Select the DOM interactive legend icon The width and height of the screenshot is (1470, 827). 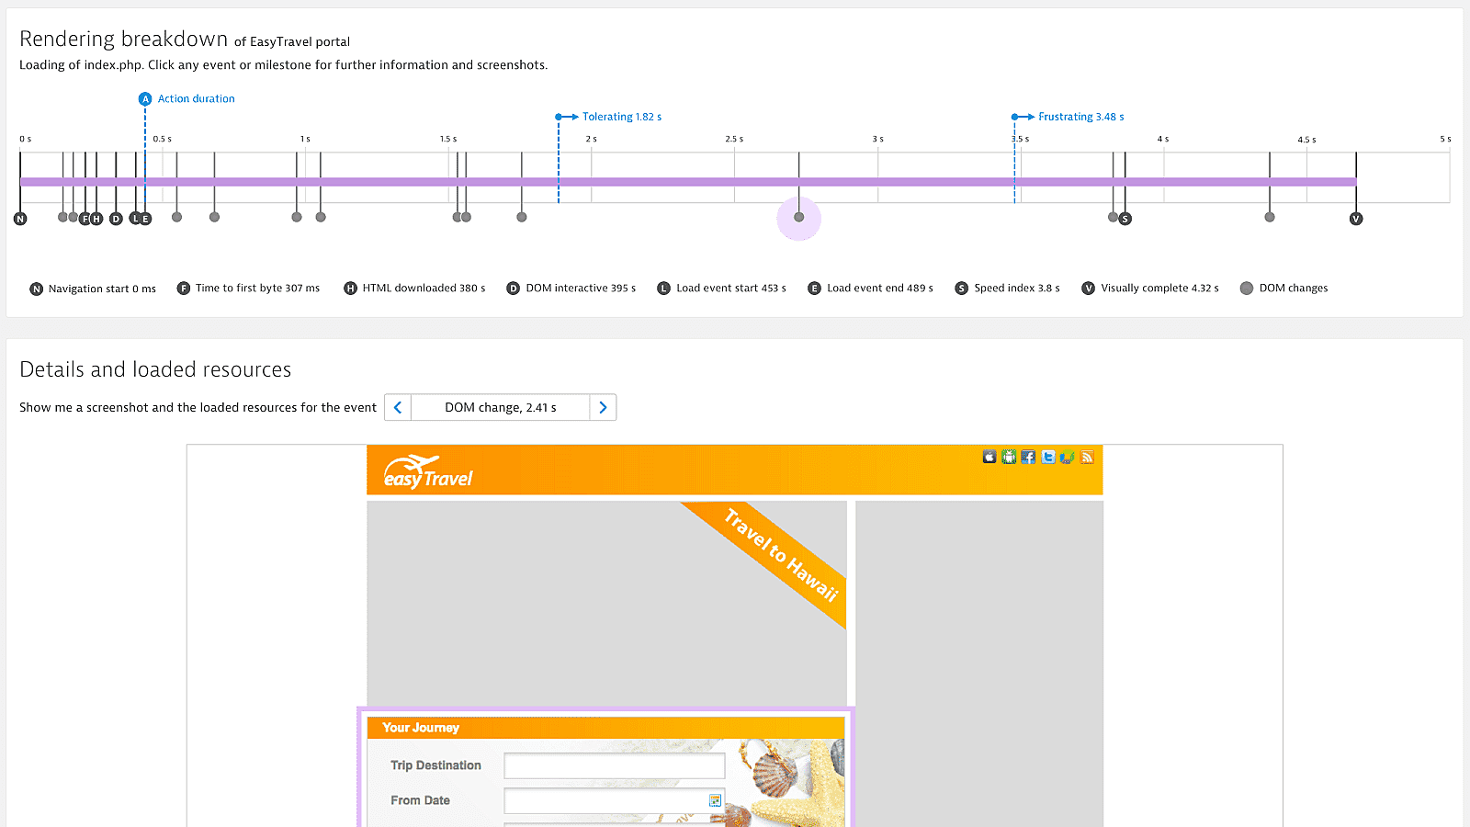click(x=513, y=288)
